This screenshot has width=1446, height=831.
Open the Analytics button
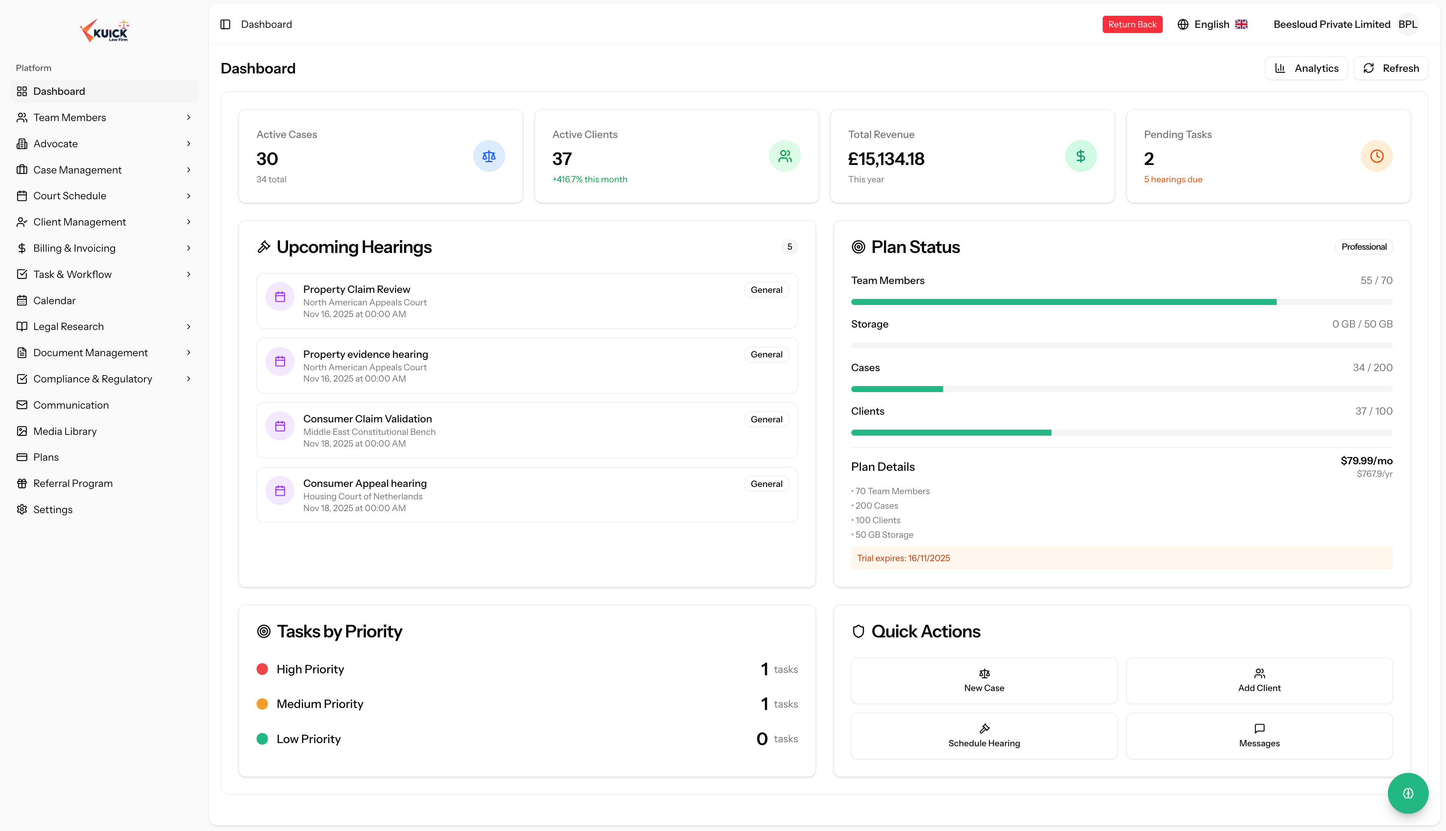pyautogui.click(x=1306, y=69)
